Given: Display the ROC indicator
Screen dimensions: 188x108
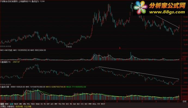Looking at the screenshot, I should [x=86, y=104].
